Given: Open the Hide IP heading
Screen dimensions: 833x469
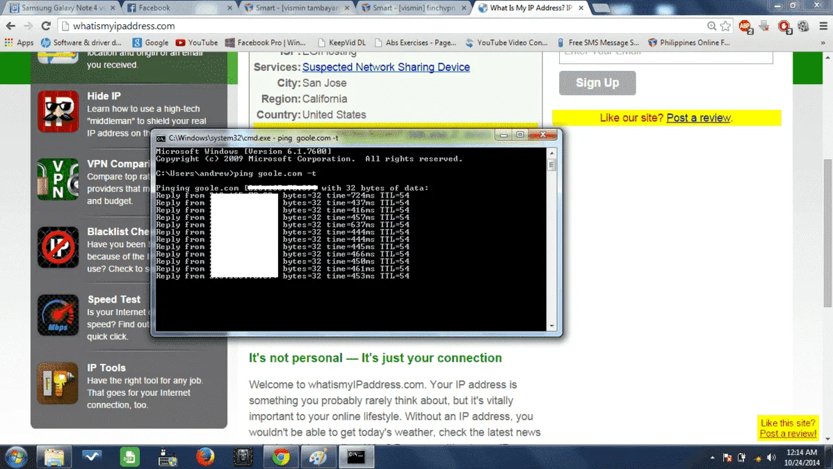Looking at the screenshot, I should 104,96.
